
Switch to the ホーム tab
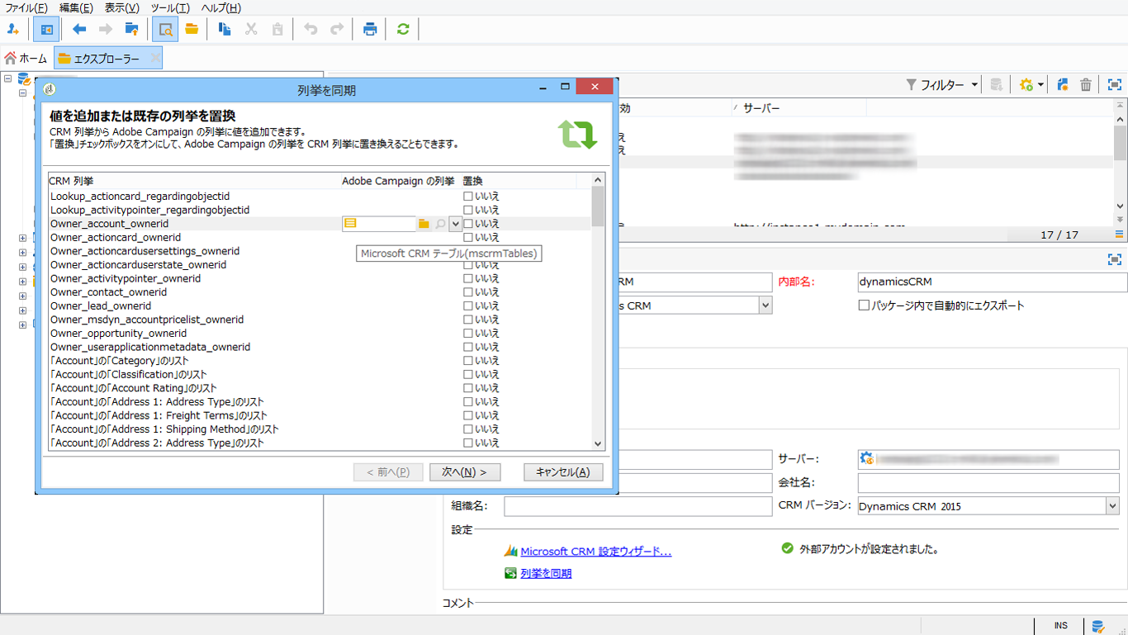point(26,58)
